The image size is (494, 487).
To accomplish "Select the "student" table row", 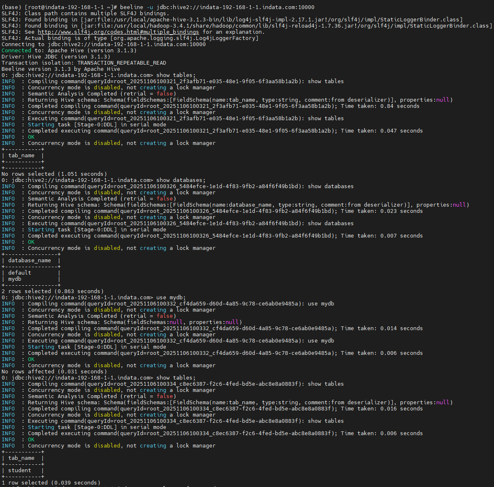I will pyautogui.click(x=20, y=471).
